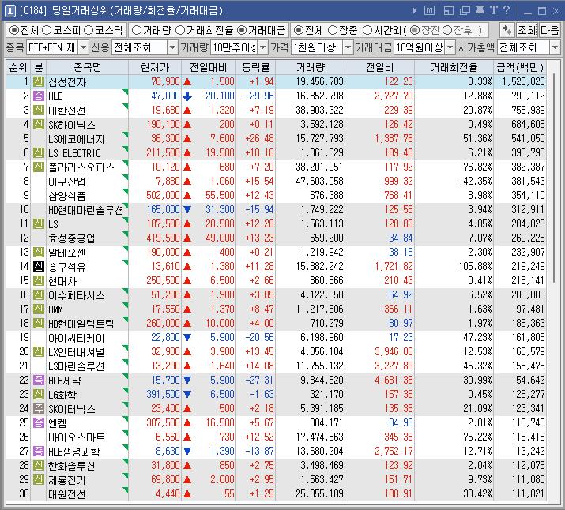This screenshot has height=510, width=565.
Task: Click the duplicate window icon in title bar
Action: (x=465, y=11)
